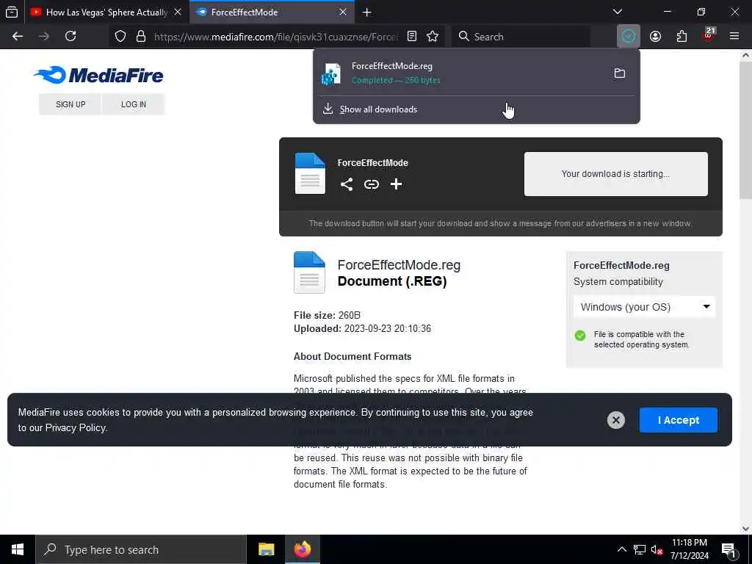Click the file document icon in dark panel
Screen dimensions: 752x564
pyautogui.click(x=310, y=173)
